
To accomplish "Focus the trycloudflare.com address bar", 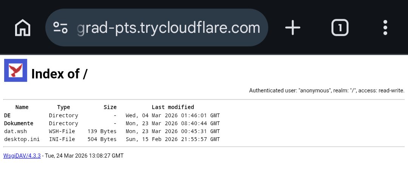I will click(168, 28).
